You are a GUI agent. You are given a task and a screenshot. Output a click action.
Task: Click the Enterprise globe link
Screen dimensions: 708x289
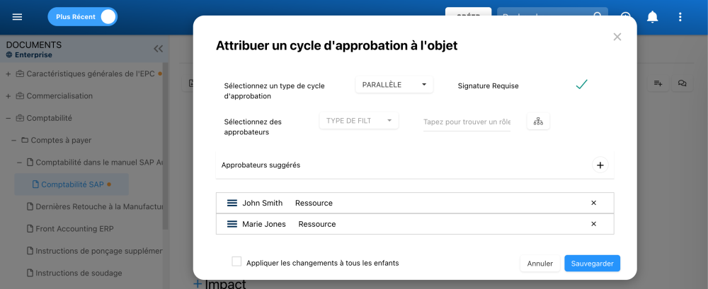[29, 55]
